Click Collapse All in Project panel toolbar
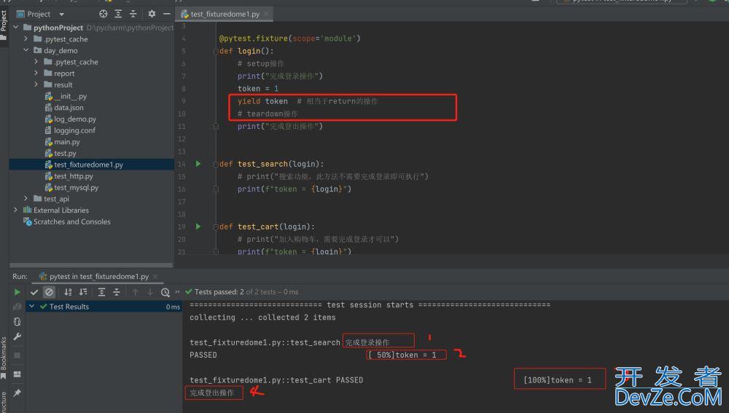729x413 pixels. 133,14
